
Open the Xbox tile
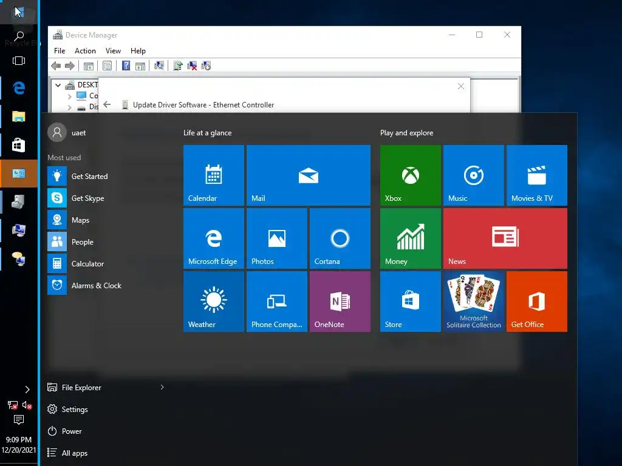click(x=410, y=175)
